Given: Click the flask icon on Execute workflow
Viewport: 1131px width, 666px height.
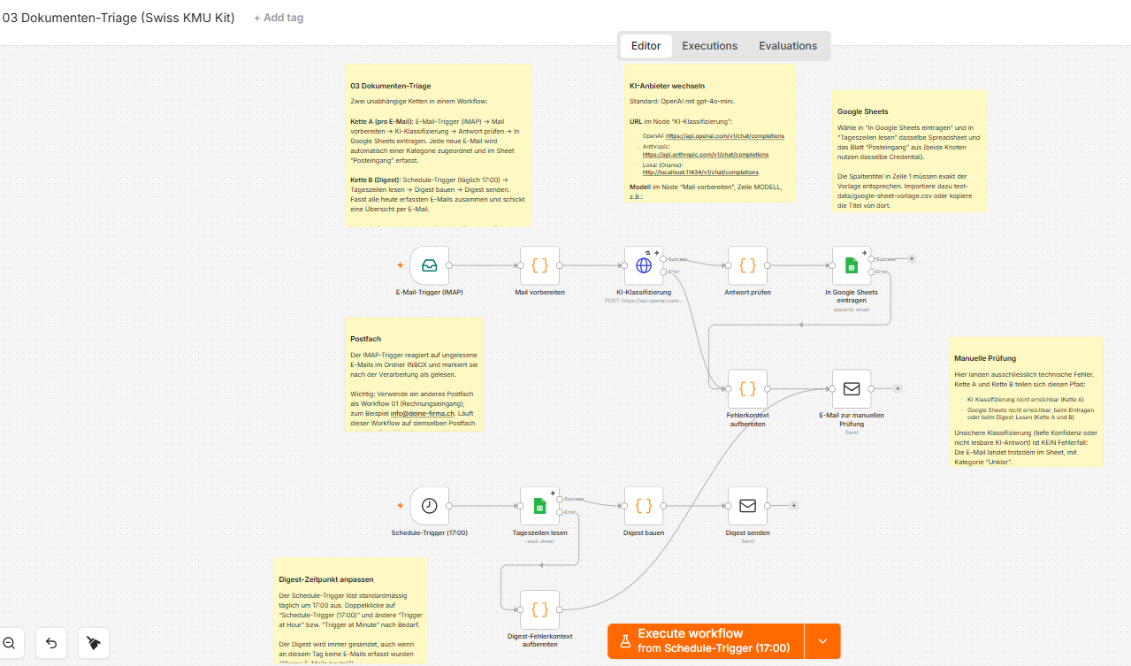Looking at the screenshot, I should click(623, 641).
